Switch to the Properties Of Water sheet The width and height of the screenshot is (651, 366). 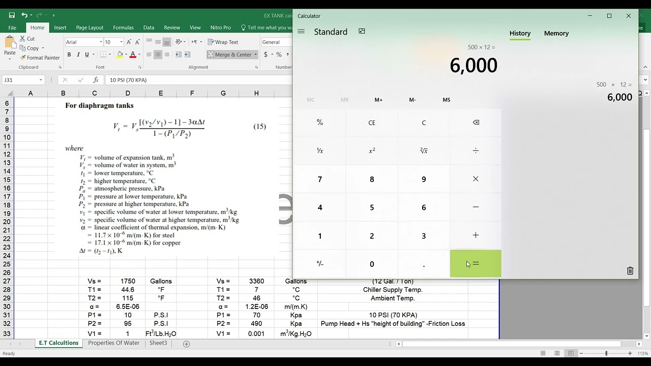click(113, 343)
